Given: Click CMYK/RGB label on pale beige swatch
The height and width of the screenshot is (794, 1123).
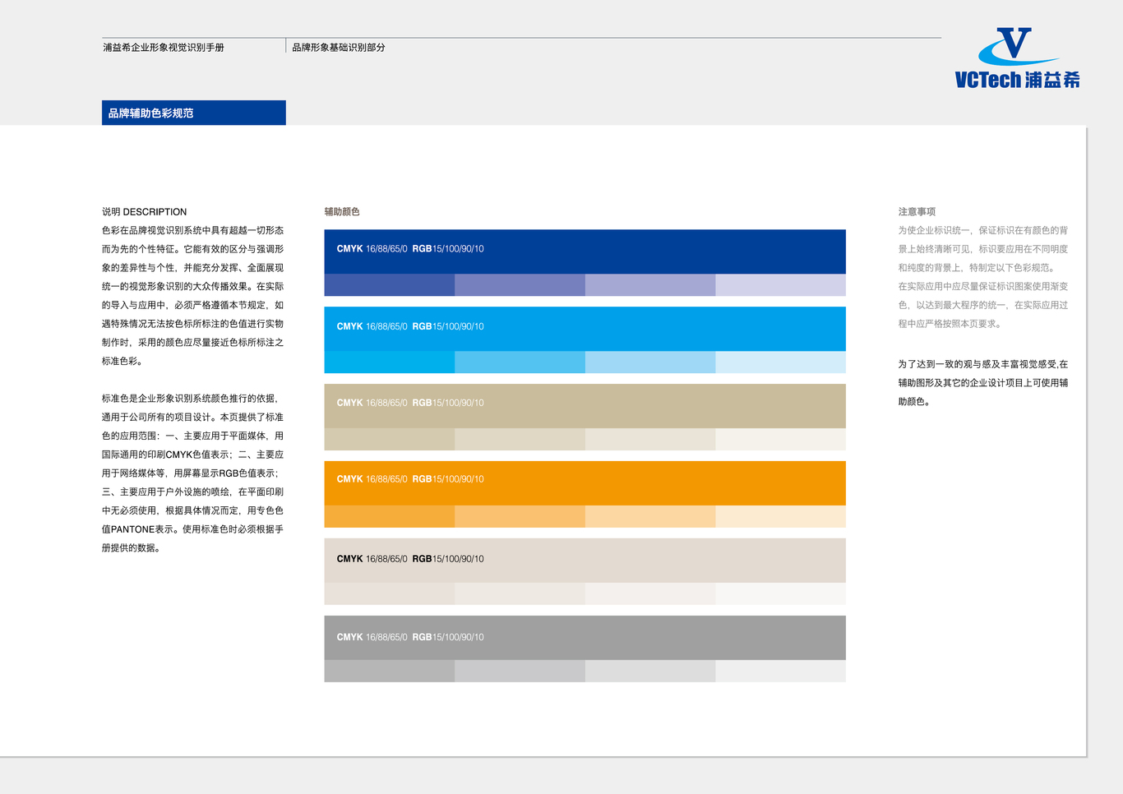Looking at the screenshot, I should tap(410, 559).
